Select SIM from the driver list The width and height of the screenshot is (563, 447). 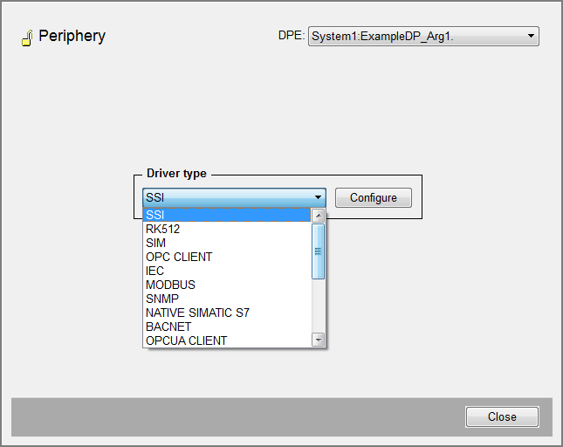[x=227, y=243]
